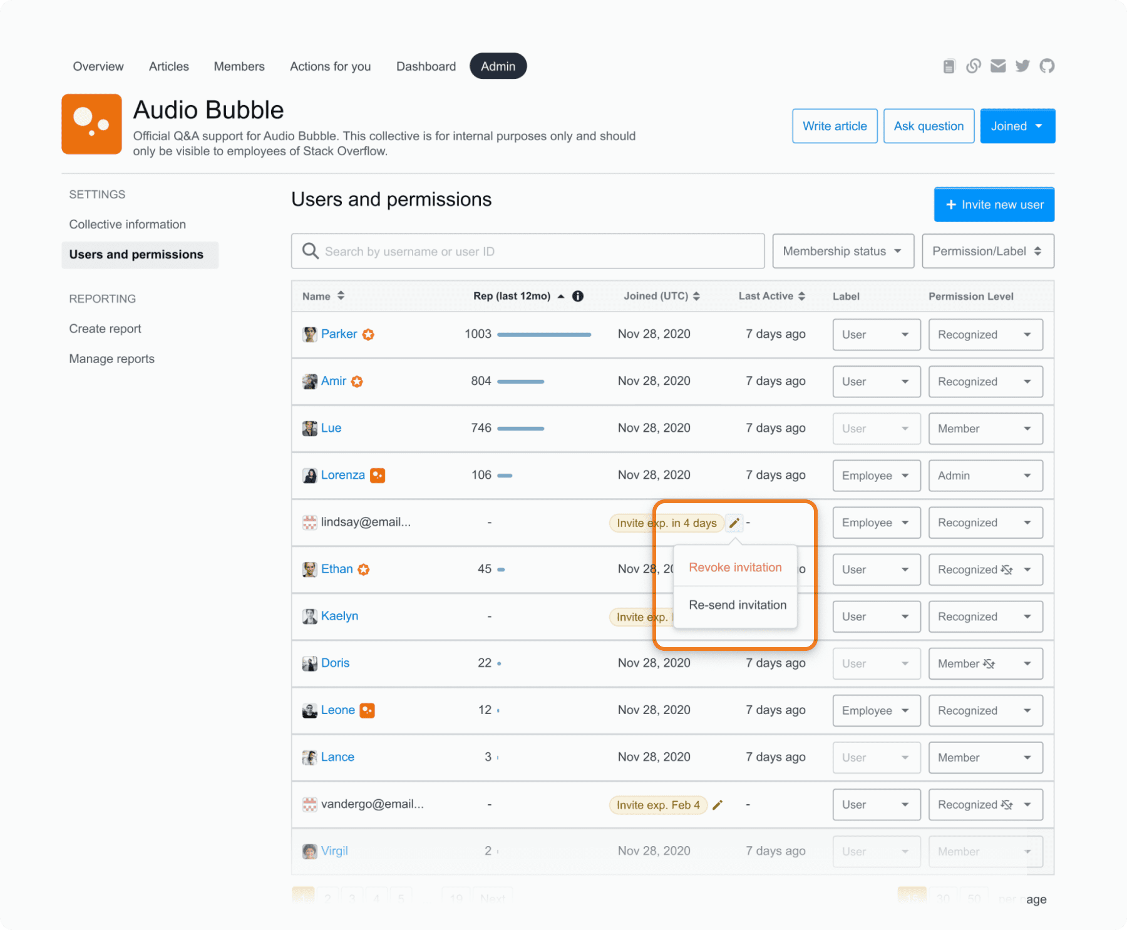Click Lue's reputation bar
Viewport: 1127px width, 930px height.
click(x=520, y=429)
